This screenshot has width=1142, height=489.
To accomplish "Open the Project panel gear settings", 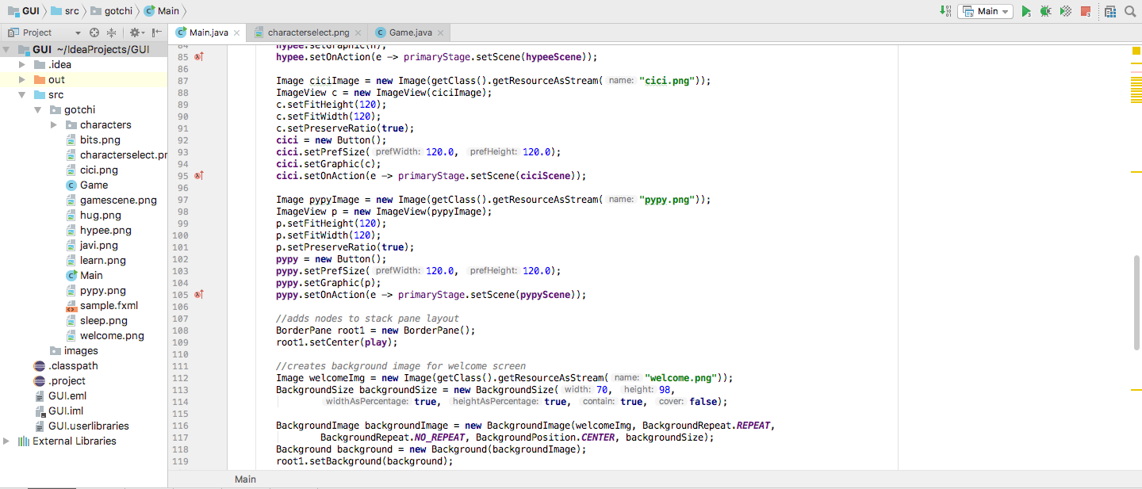I will click(x=136, y=32).
